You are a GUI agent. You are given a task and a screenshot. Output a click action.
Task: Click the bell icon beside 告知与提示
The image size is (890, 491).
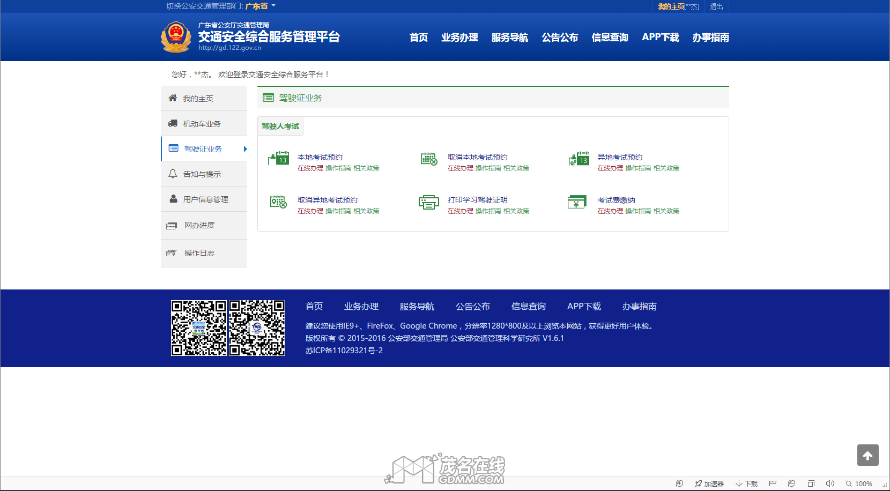coord(173,174)
